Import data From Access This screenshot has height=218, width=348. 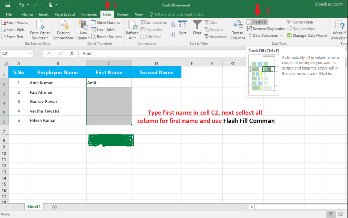coord(15,23)
